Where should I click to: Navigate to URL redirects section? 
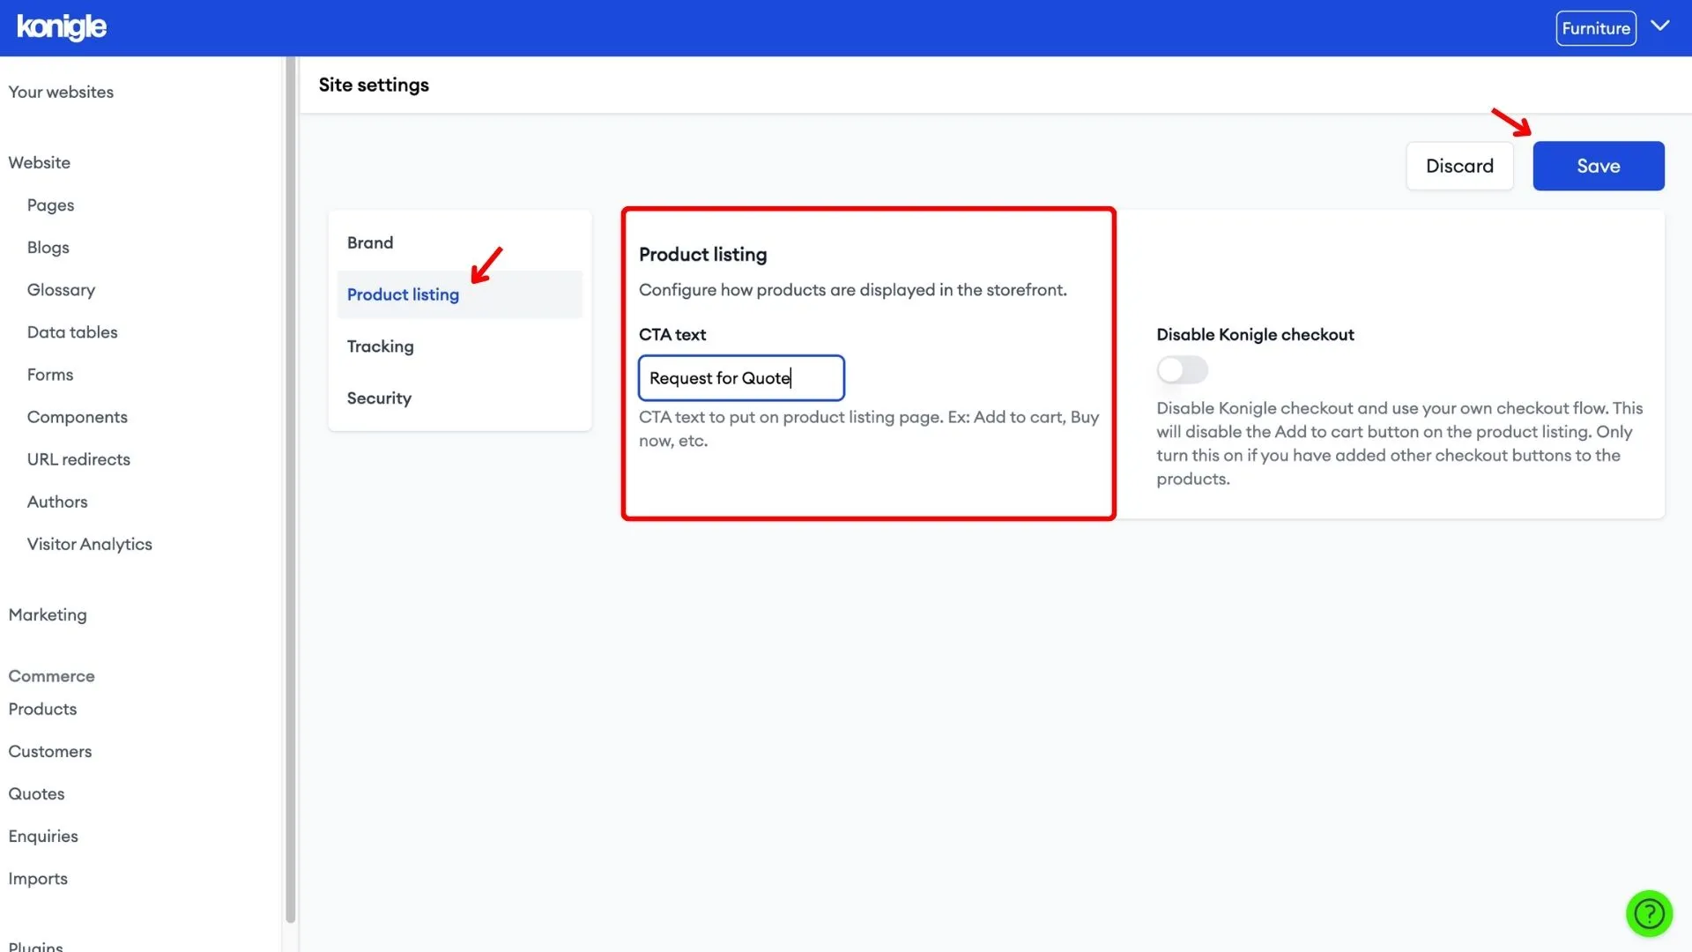78,460
